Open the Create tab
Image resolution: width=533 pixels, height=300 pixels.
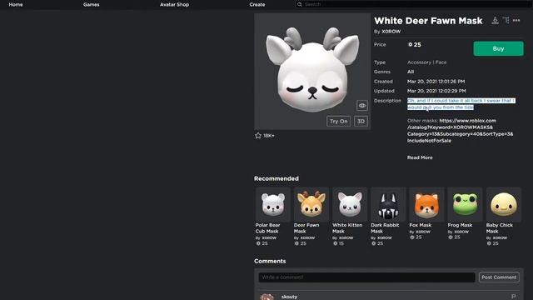257,4
